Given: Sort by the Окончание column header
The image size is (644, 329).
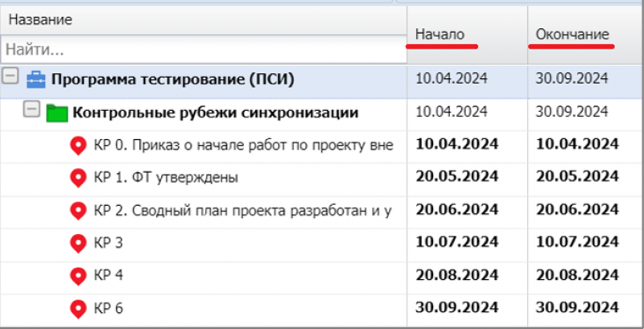Looking at the screenshot, I should tap(572, 35).
